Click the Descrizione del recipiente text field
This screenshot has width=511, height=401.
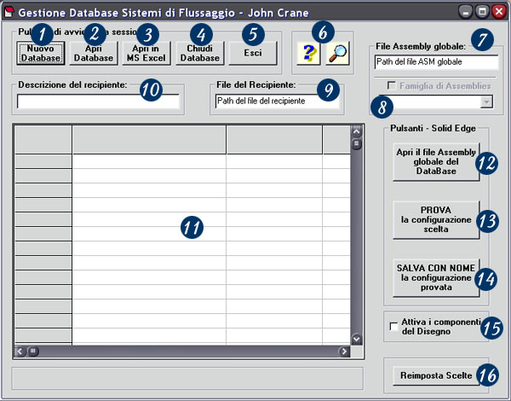98,102
